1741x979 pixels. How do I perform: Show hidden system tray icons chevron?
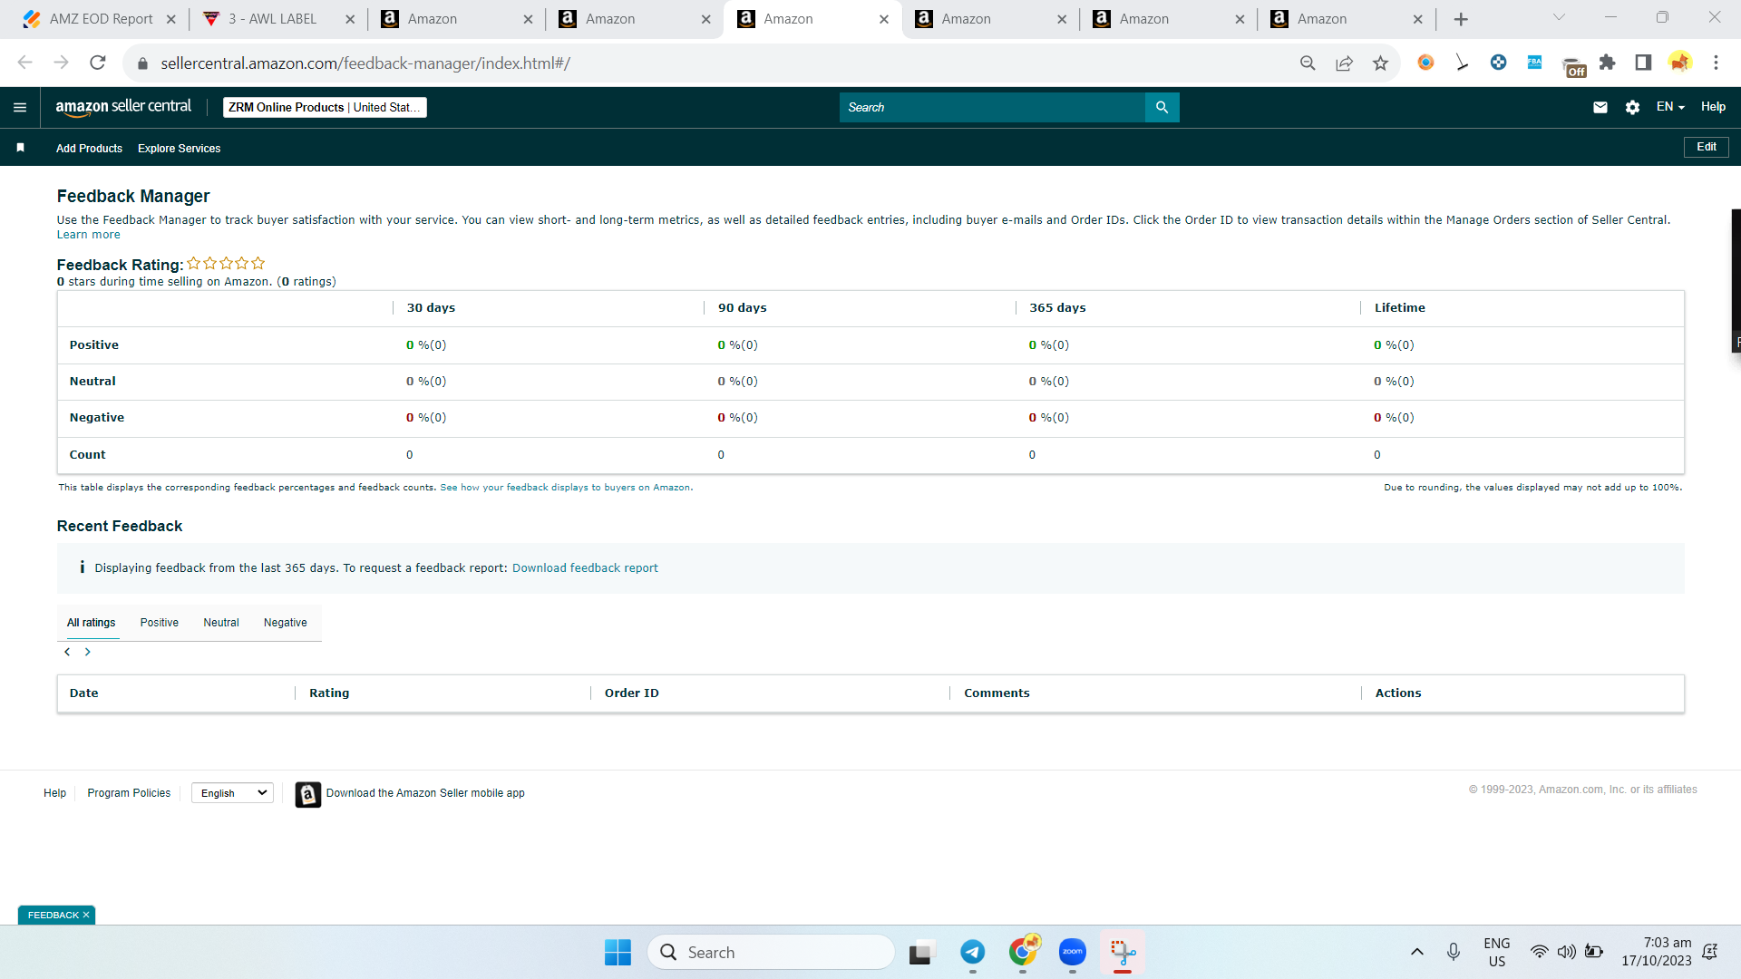coord(1416,952)
